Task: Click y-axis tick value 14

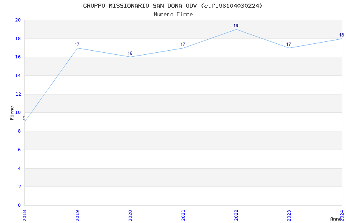Action: click(18, 75)
